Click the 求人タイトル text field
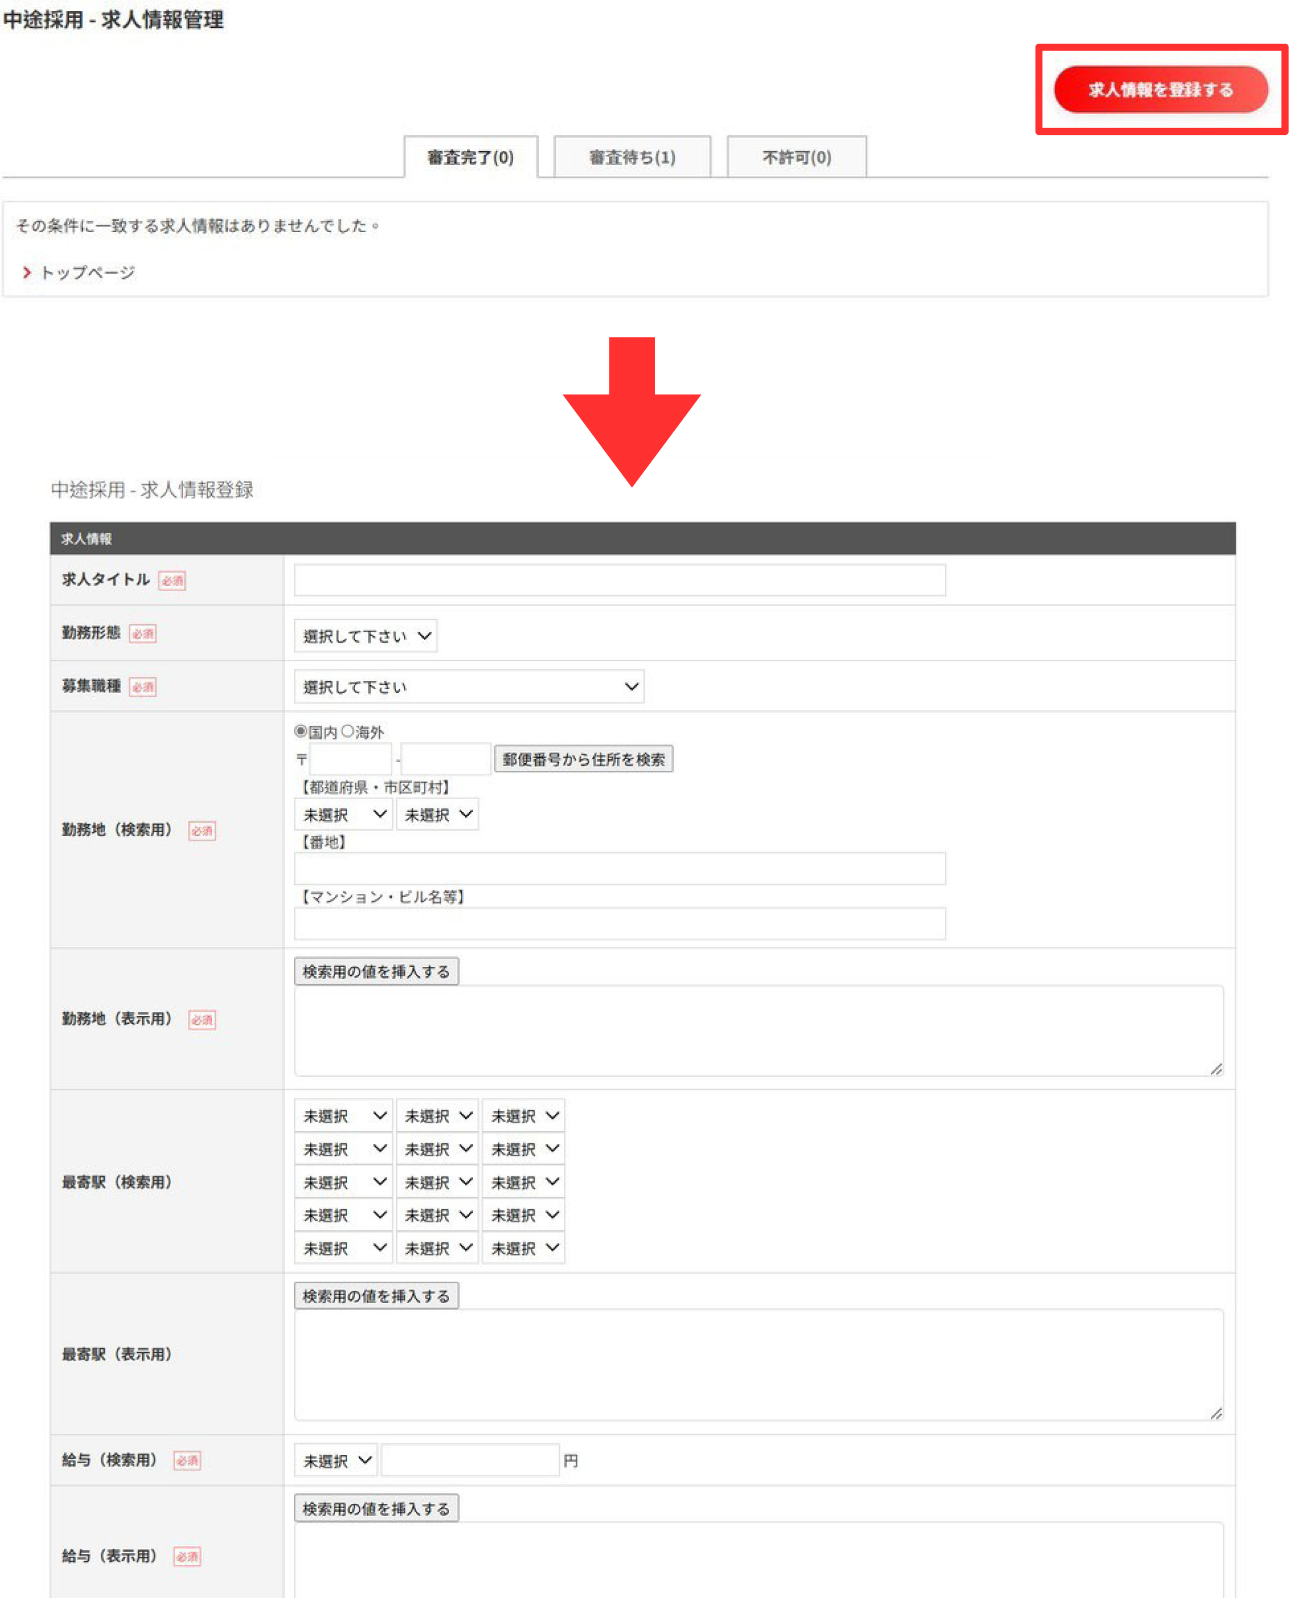 [x=621, y=580]
